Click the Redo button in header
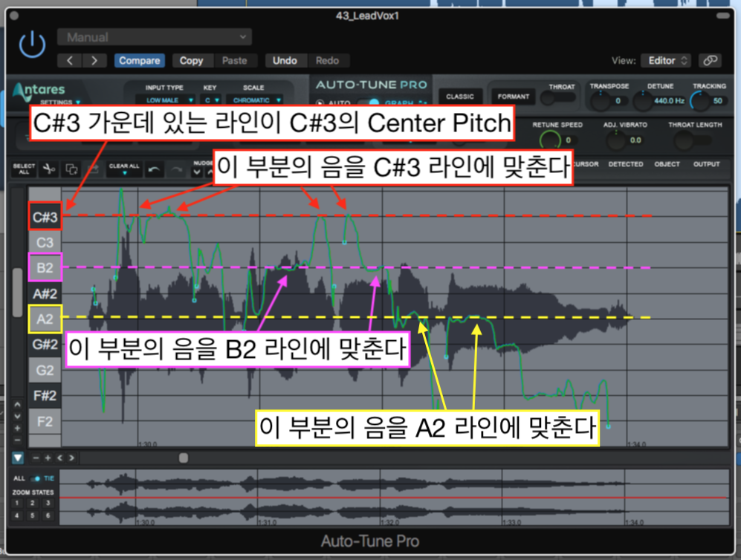 tap(327, 60)
